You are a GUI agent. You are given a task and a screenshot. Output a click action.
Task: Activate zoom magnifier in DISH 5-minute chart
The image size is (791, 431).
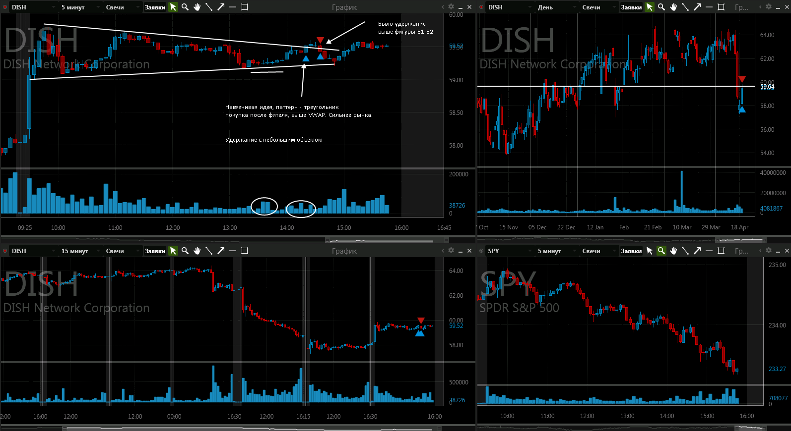[185, 7]
